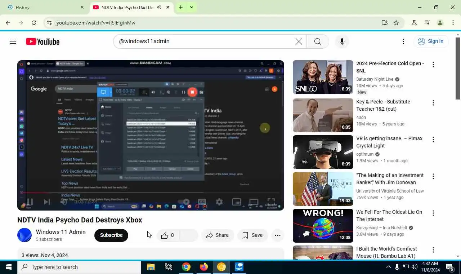Clear the search box with X

(x=299, y=41)
